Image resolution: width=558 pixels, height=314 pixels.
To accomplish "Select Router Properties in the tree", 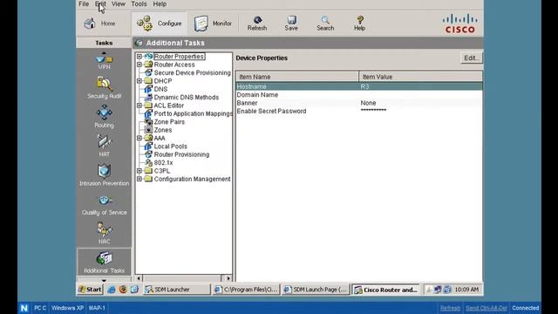I will pyautogui.click(x=179, y=56).
